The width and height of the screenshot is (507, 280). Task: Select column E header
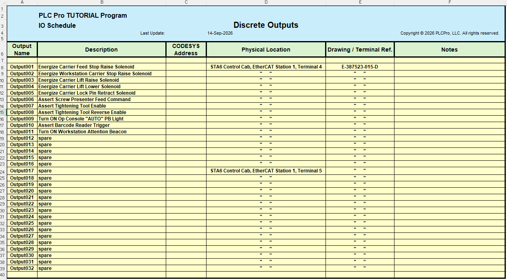tap(360, 2)
